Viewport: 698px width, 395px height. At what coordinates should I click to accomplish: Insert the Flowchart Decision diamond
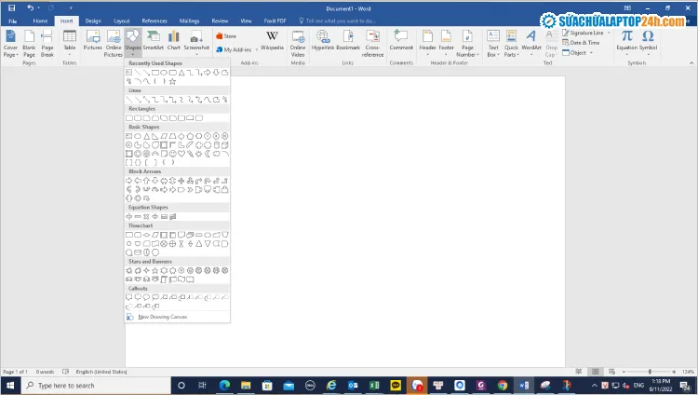pos(146,235)
